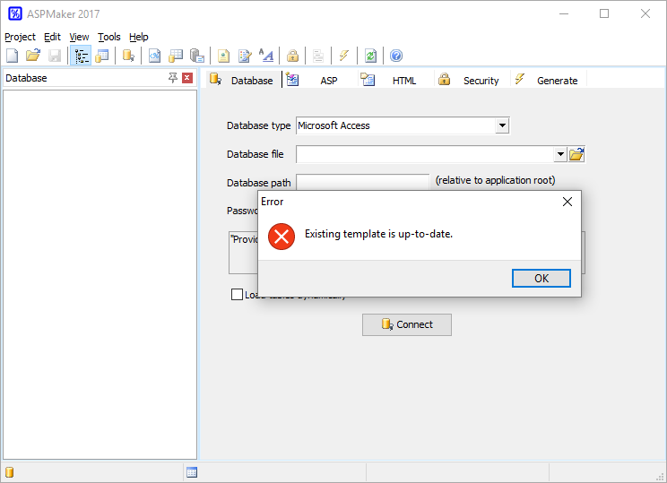
Task: Click the green refresh toolbar icon
Action: click(370, 56)
